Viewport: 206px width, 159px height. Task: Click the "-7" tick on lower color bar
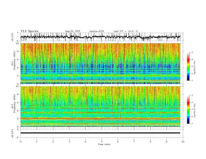tap(192, 124)
